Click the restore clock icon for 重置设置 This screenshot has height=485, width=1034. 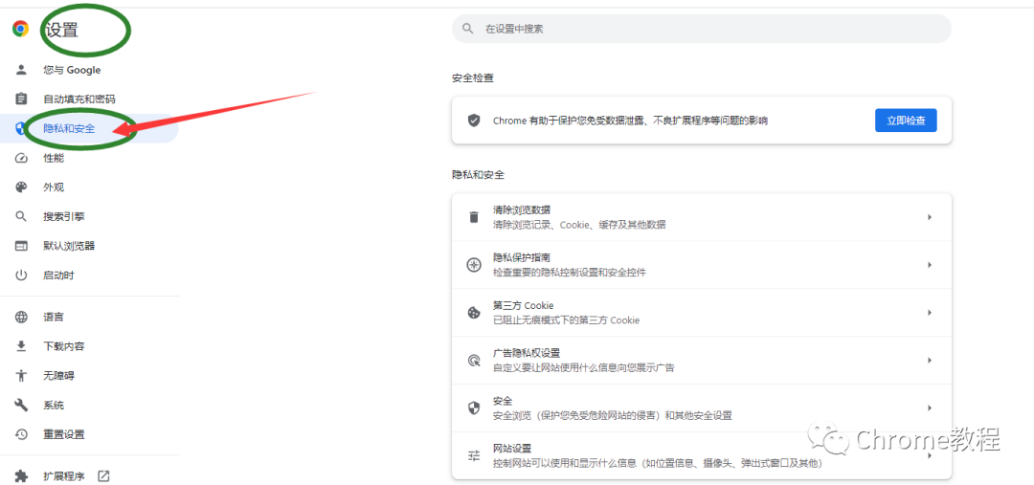pyautogui.click(x=21, y=434)
